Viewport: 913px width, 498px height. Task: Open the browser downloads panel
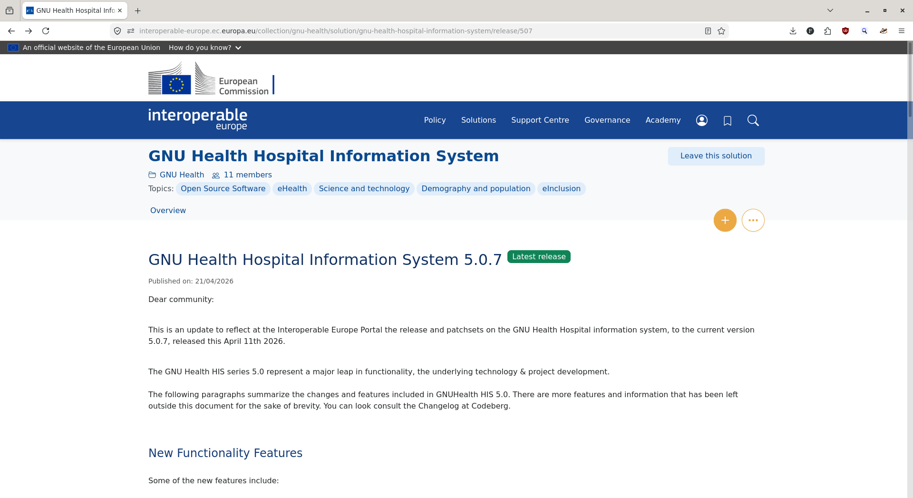793,31
